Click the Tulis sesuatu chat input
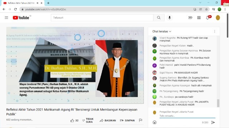Image resolution: width=229 pixels, height=128 pixels. [187, 116]
